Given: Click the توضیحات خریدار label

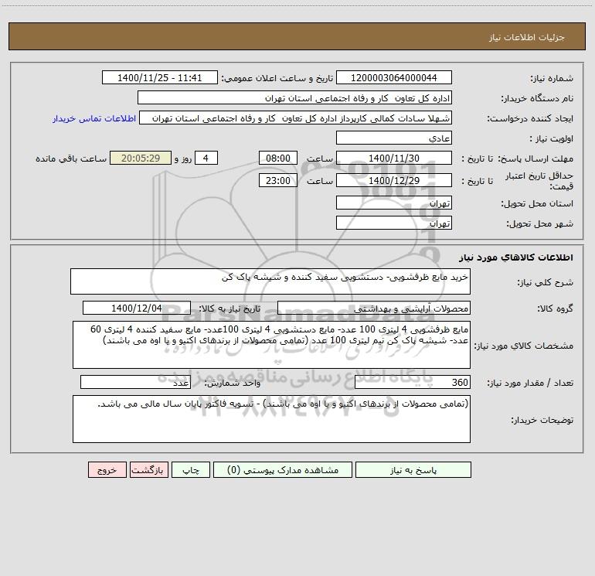Looking at the screenshot, I should point(542,421).
